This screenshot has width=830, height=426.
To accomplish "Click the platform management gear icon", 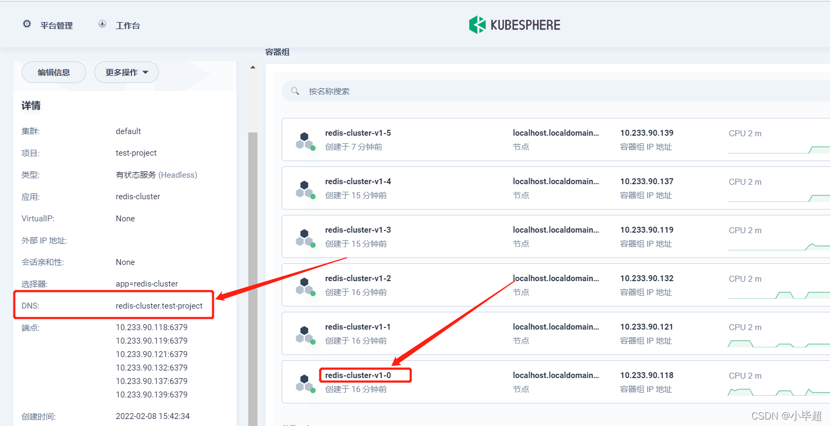I will (27, 24).
